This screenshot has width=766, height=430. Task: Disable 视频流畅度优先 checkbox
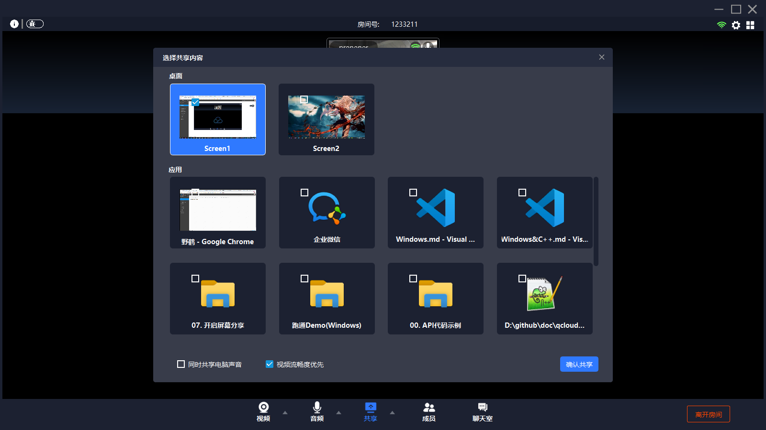click(x=270, y=364)
